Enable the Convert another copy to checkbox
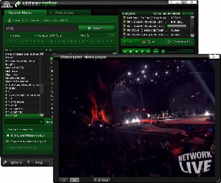Image resolution: width=221 pixels, height=183 pixels. 8,141
